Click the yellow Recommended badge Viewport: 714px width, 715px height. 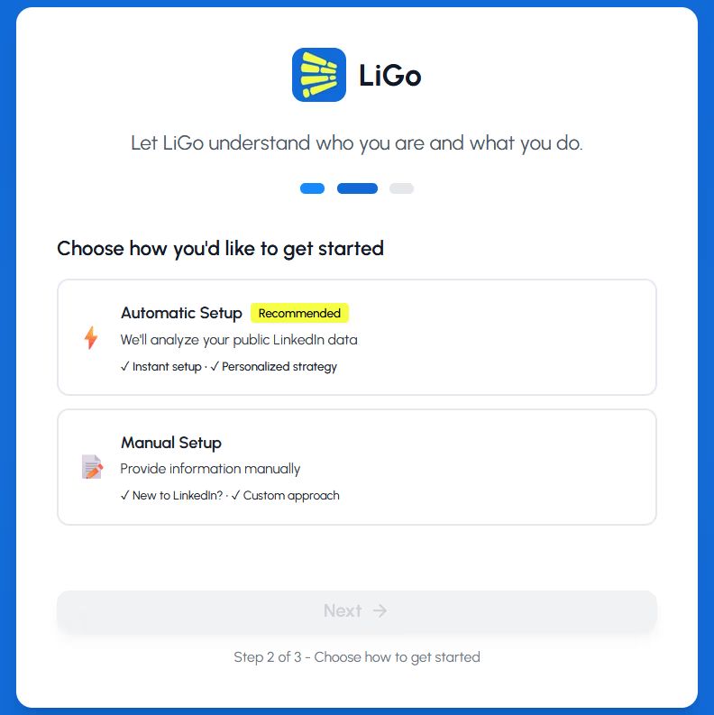(x=299, y=313)
